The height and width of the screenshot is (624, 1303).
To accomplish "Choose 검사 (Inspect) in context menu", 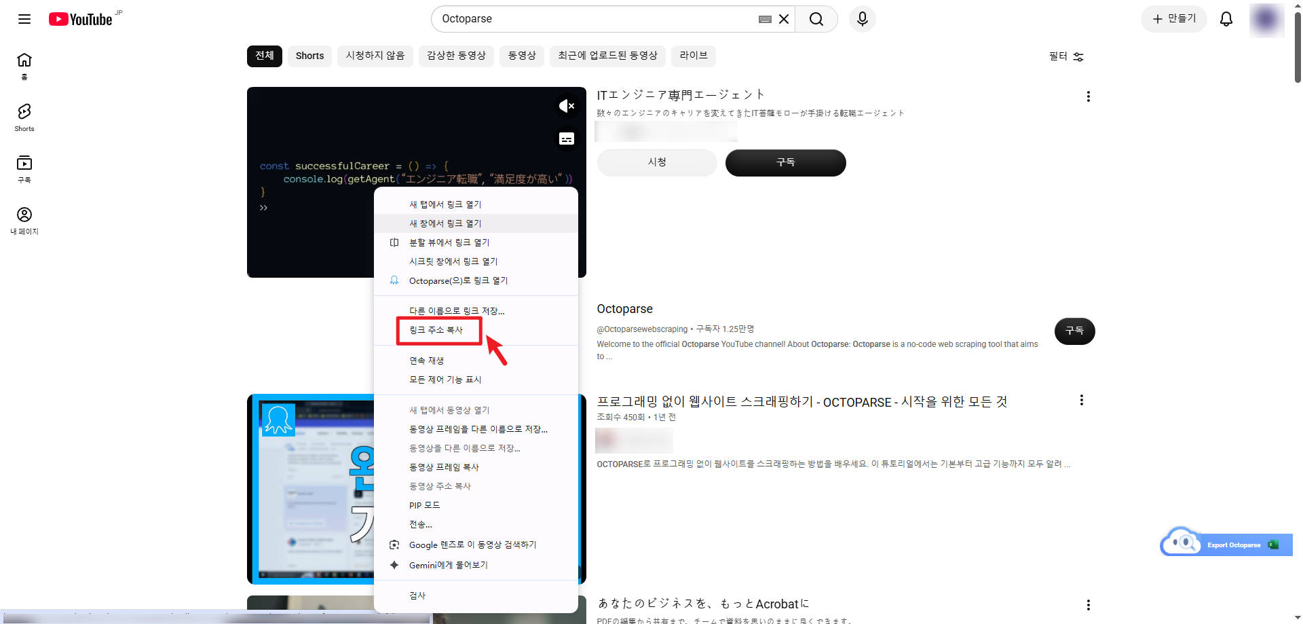I will pos(476,595).
